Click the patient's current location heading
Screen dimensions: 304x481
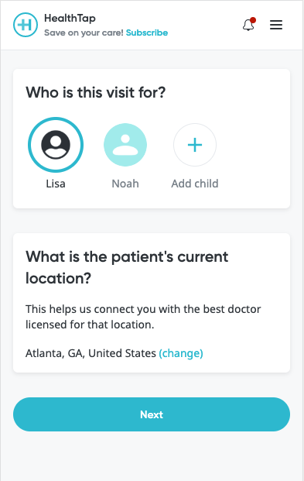click(x=127, y=267)
